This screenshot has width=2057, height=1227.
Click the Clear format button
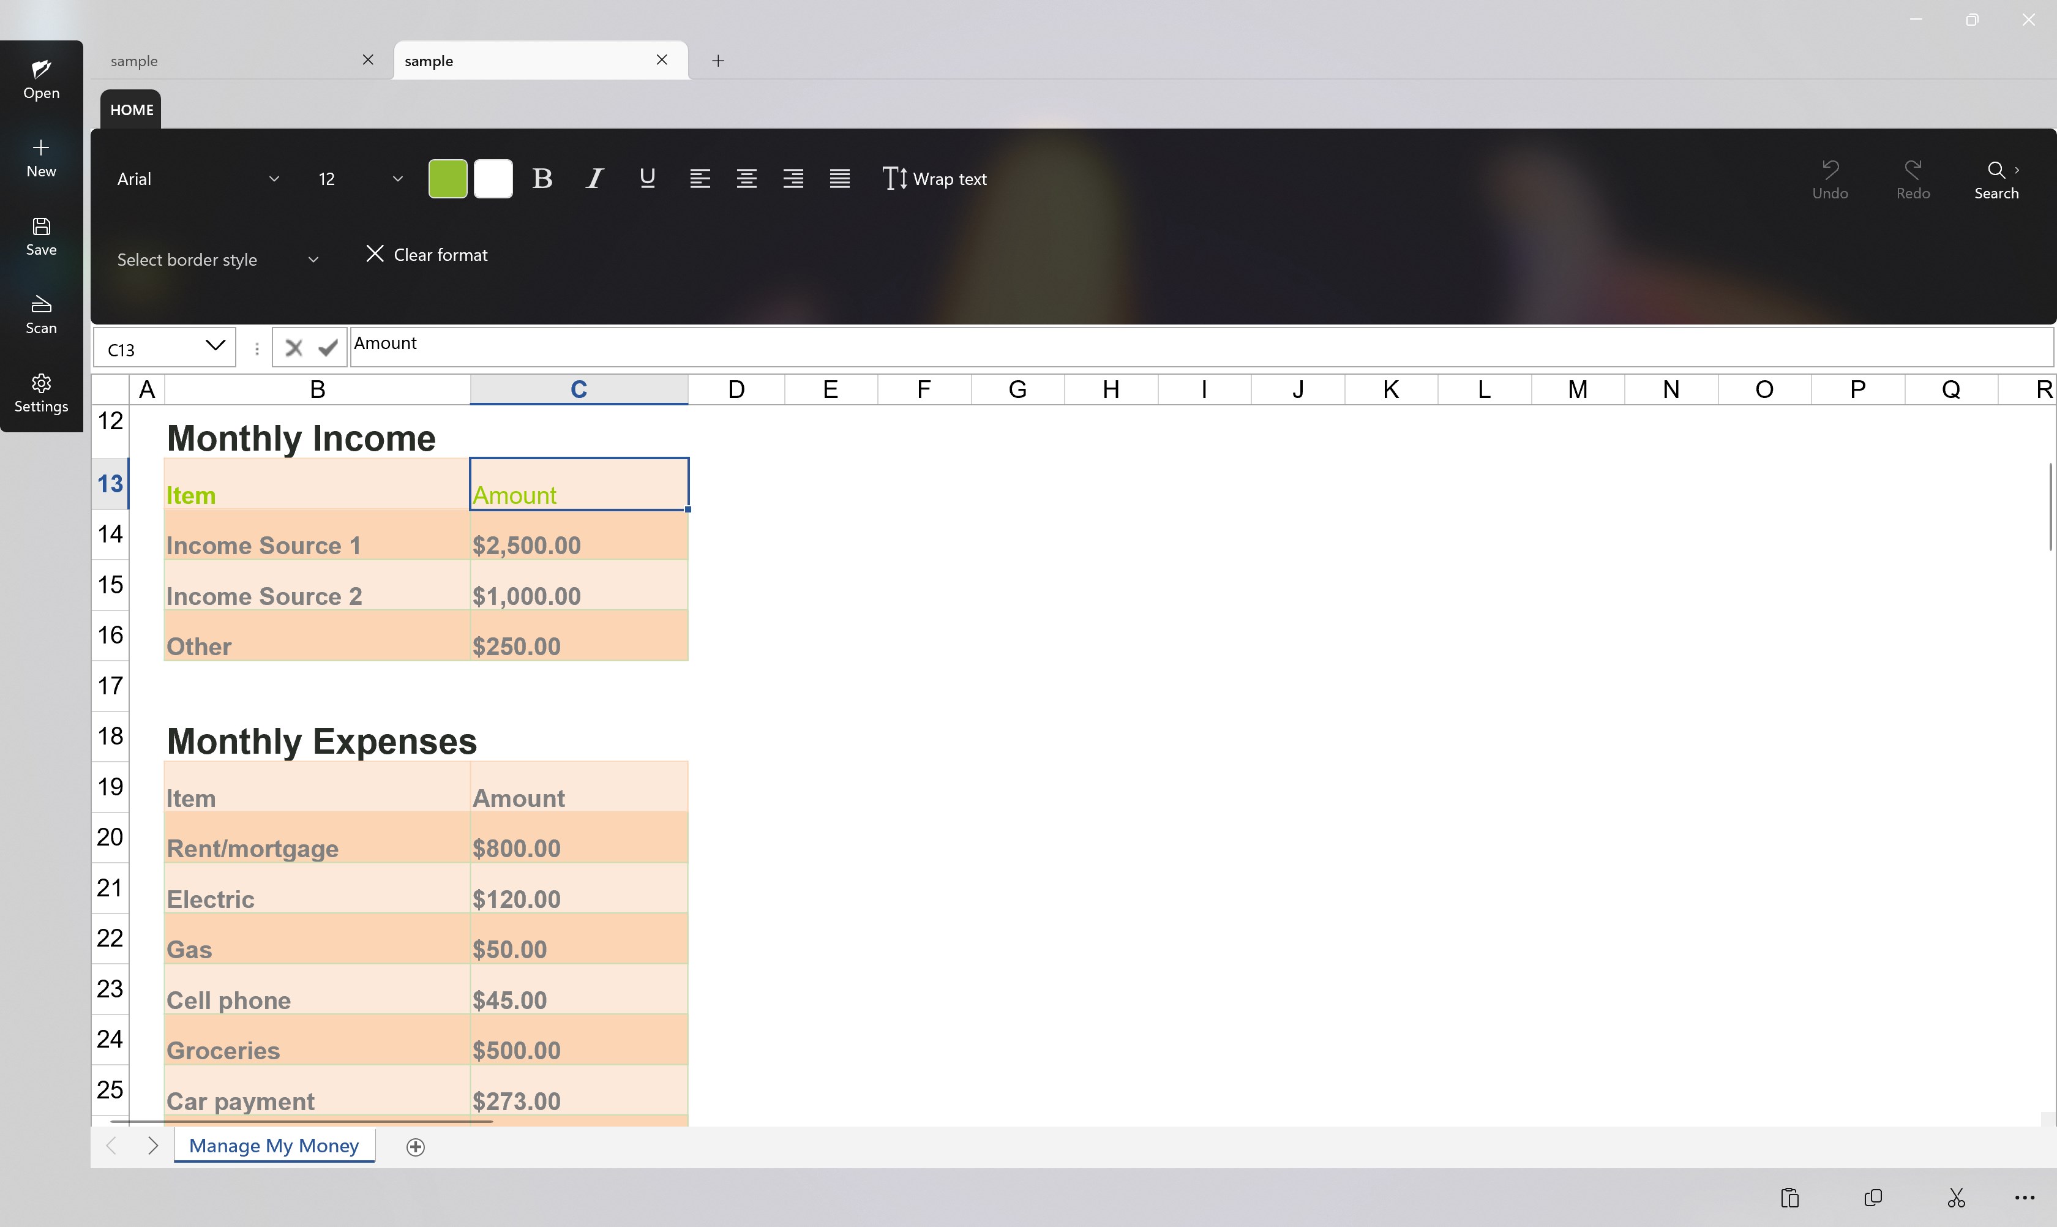click(x=427, y=255)
